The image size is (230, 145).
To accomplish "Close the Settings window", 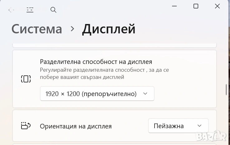I will 217,6.
